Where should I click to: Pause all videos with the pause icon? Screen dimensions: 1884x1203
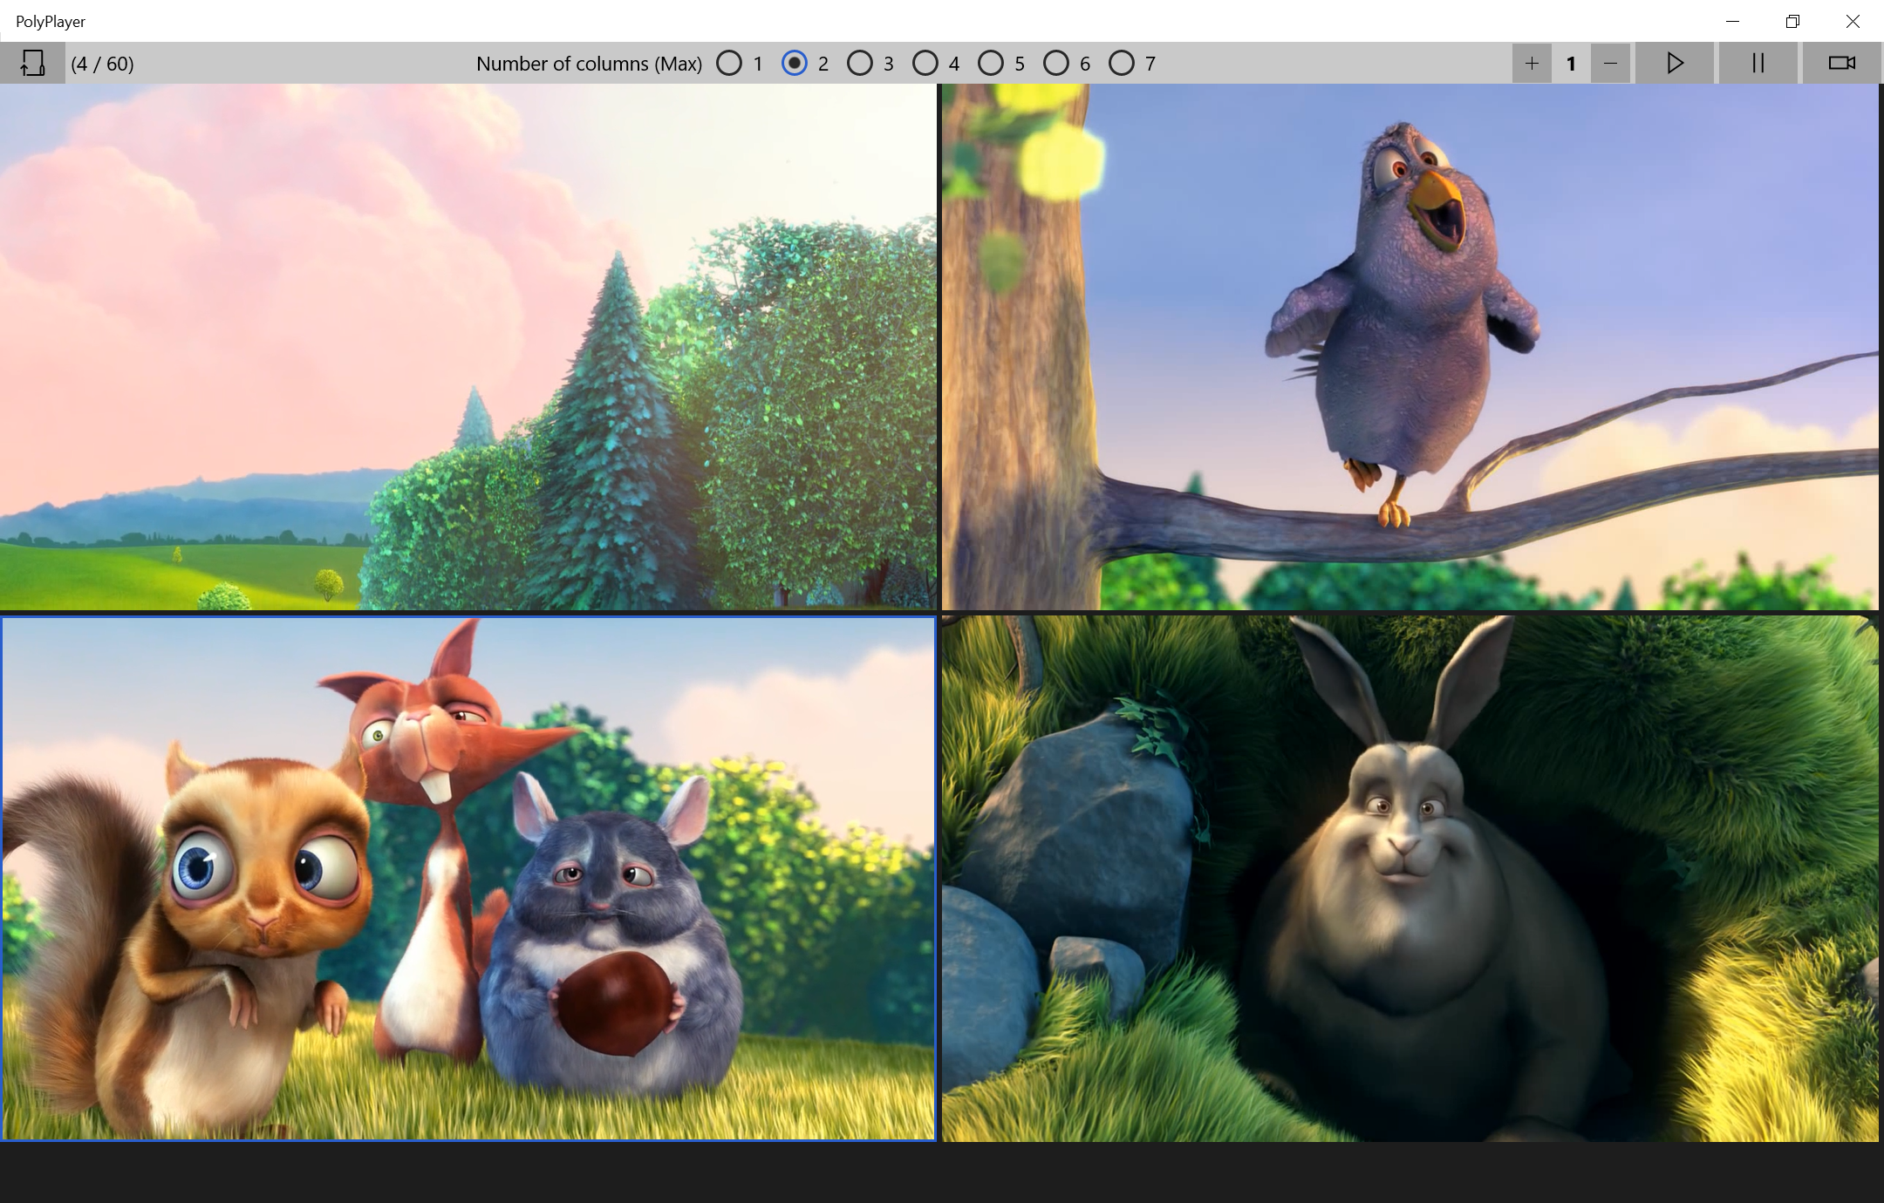1758,63
